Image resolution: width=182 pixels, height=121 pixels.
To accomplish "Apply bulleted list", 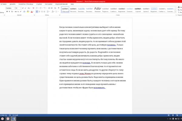I will click(x=37, y=8).
